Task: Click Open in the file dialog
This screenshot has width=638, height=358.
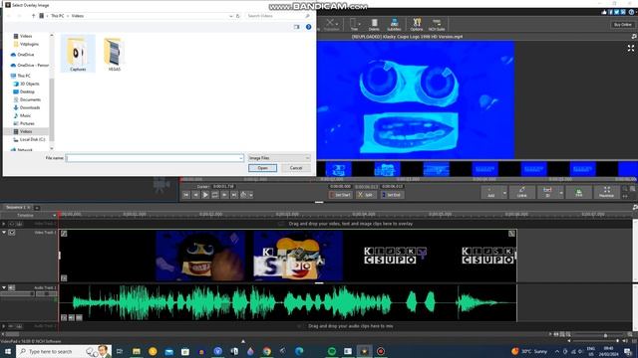Action: point(262,168)
